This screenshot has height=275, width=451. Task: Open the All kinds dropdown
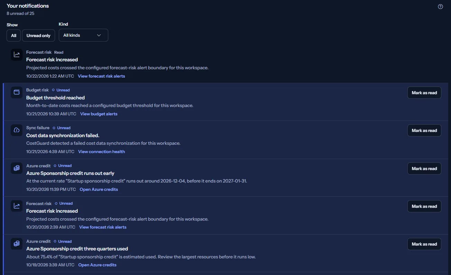coord(83,35)
